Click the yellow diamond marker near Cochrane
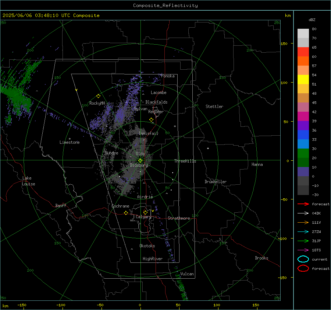 [126, 213]
